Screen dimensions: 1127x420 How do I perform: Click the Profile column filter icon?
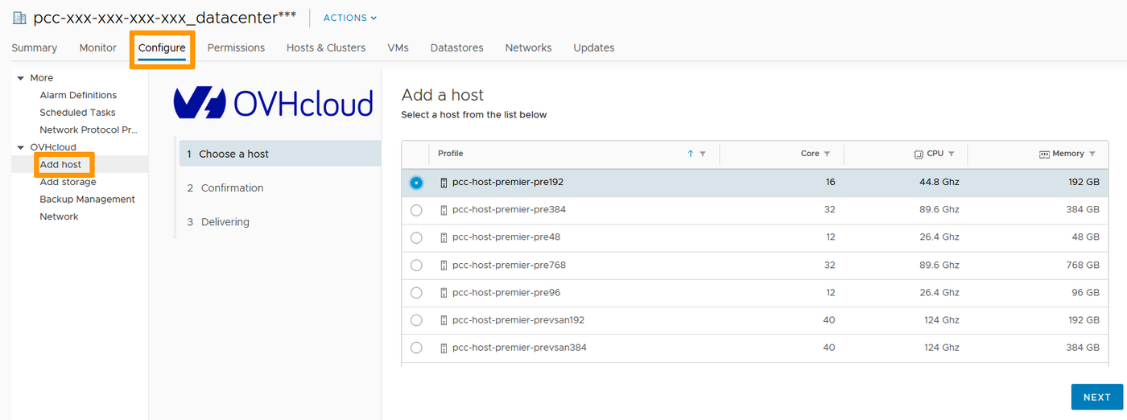pyautogui.click(x=703, y=154)
